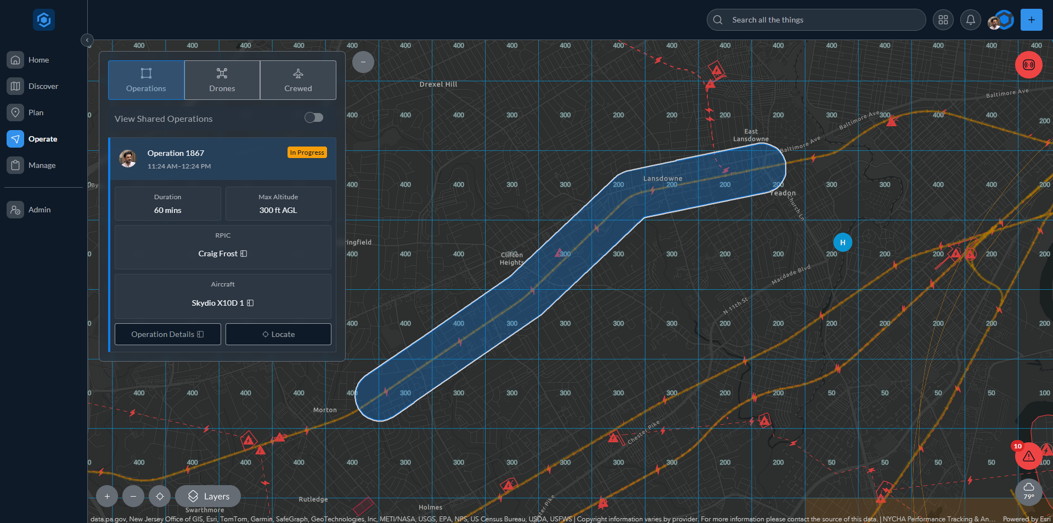
Task: Click the app logo in the sidebar
Action: pos(44,20)
